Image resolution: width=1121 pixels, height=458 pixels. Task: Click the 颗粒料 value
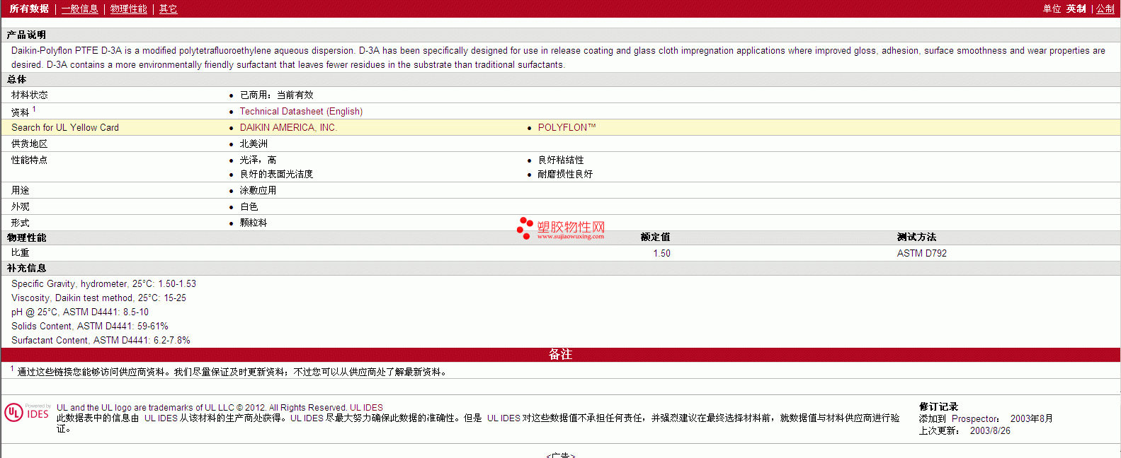tap(254, 223)
